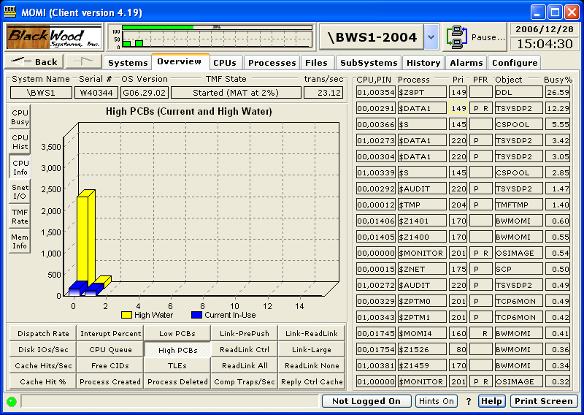Click the Not Logged On button
This screenshot has height=415, width=584.
pyautogui.click(x=366, y=401)
